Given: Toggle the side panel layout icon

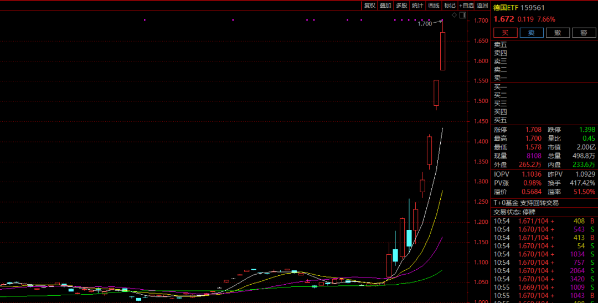Looking at the screenshot, I should tap(463, 15).
